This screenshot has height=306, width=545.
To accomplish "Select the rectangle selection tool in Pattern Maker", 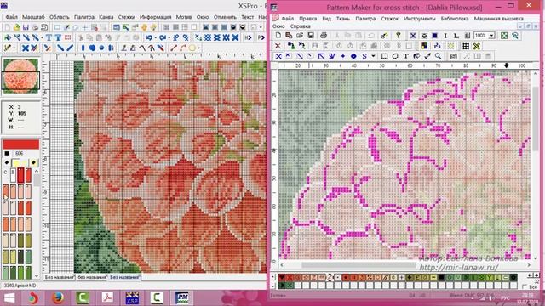I will click(x=384, y=56).
